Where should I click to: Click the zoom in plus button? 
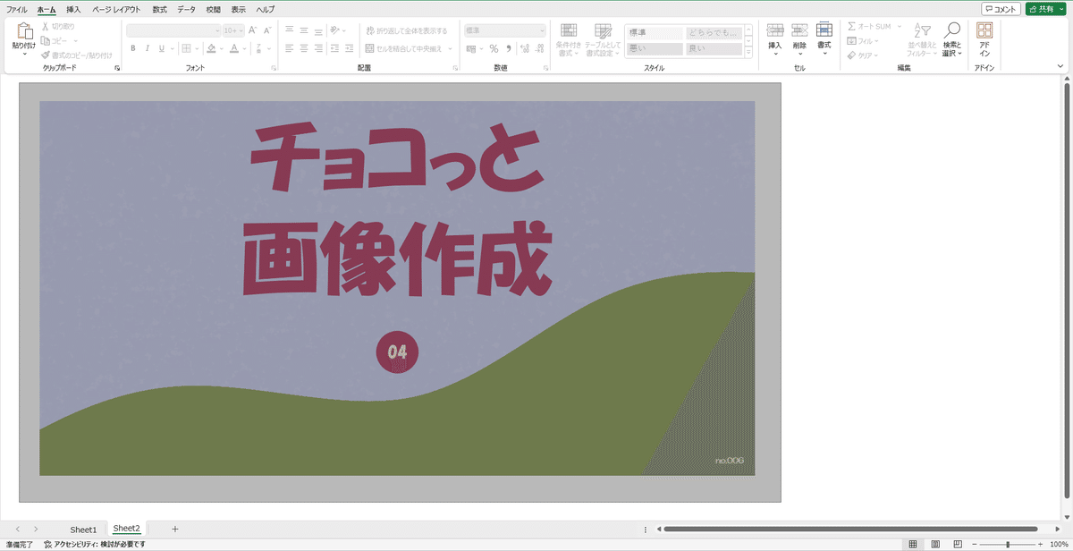pos(1040,544)
